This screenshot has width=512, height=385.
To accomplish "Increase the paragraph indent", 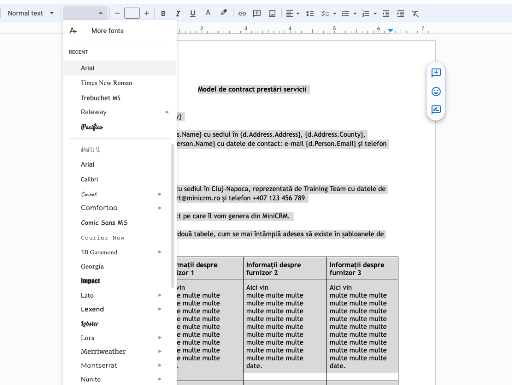I will [x=400, y=14].
